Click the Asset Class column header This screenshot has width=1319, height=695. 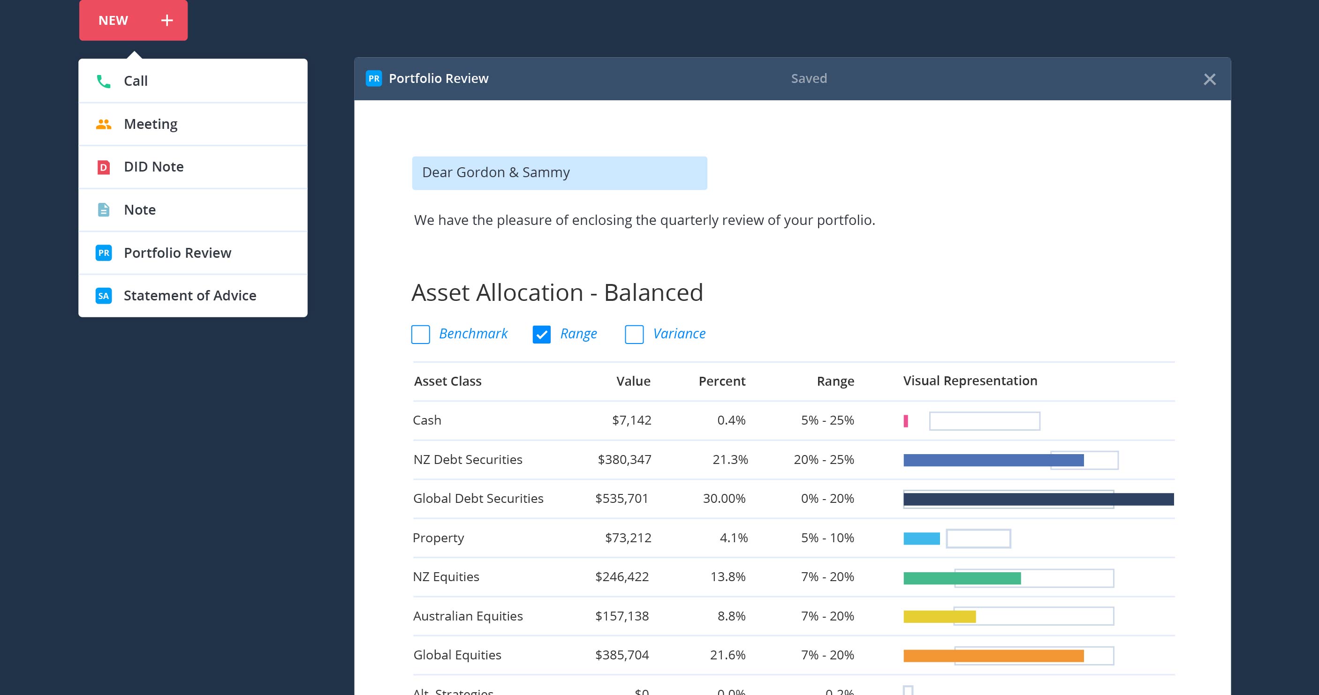coord(447,381)
